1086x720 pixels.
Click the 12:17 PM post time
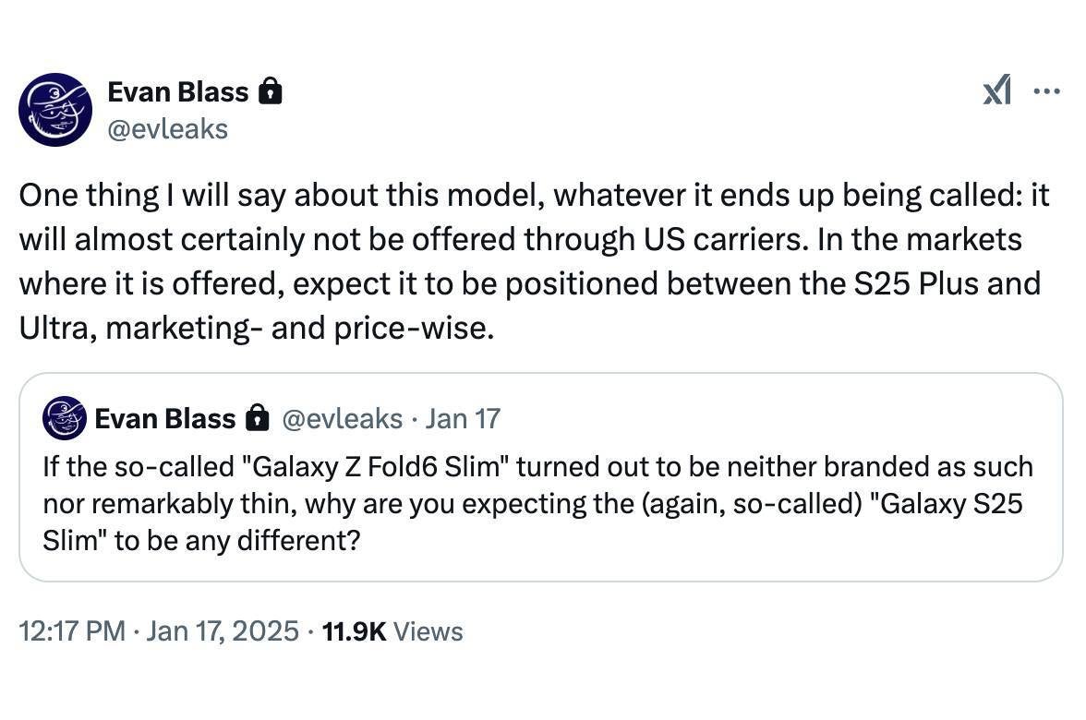pyautogui.click(x=72, y=631)
